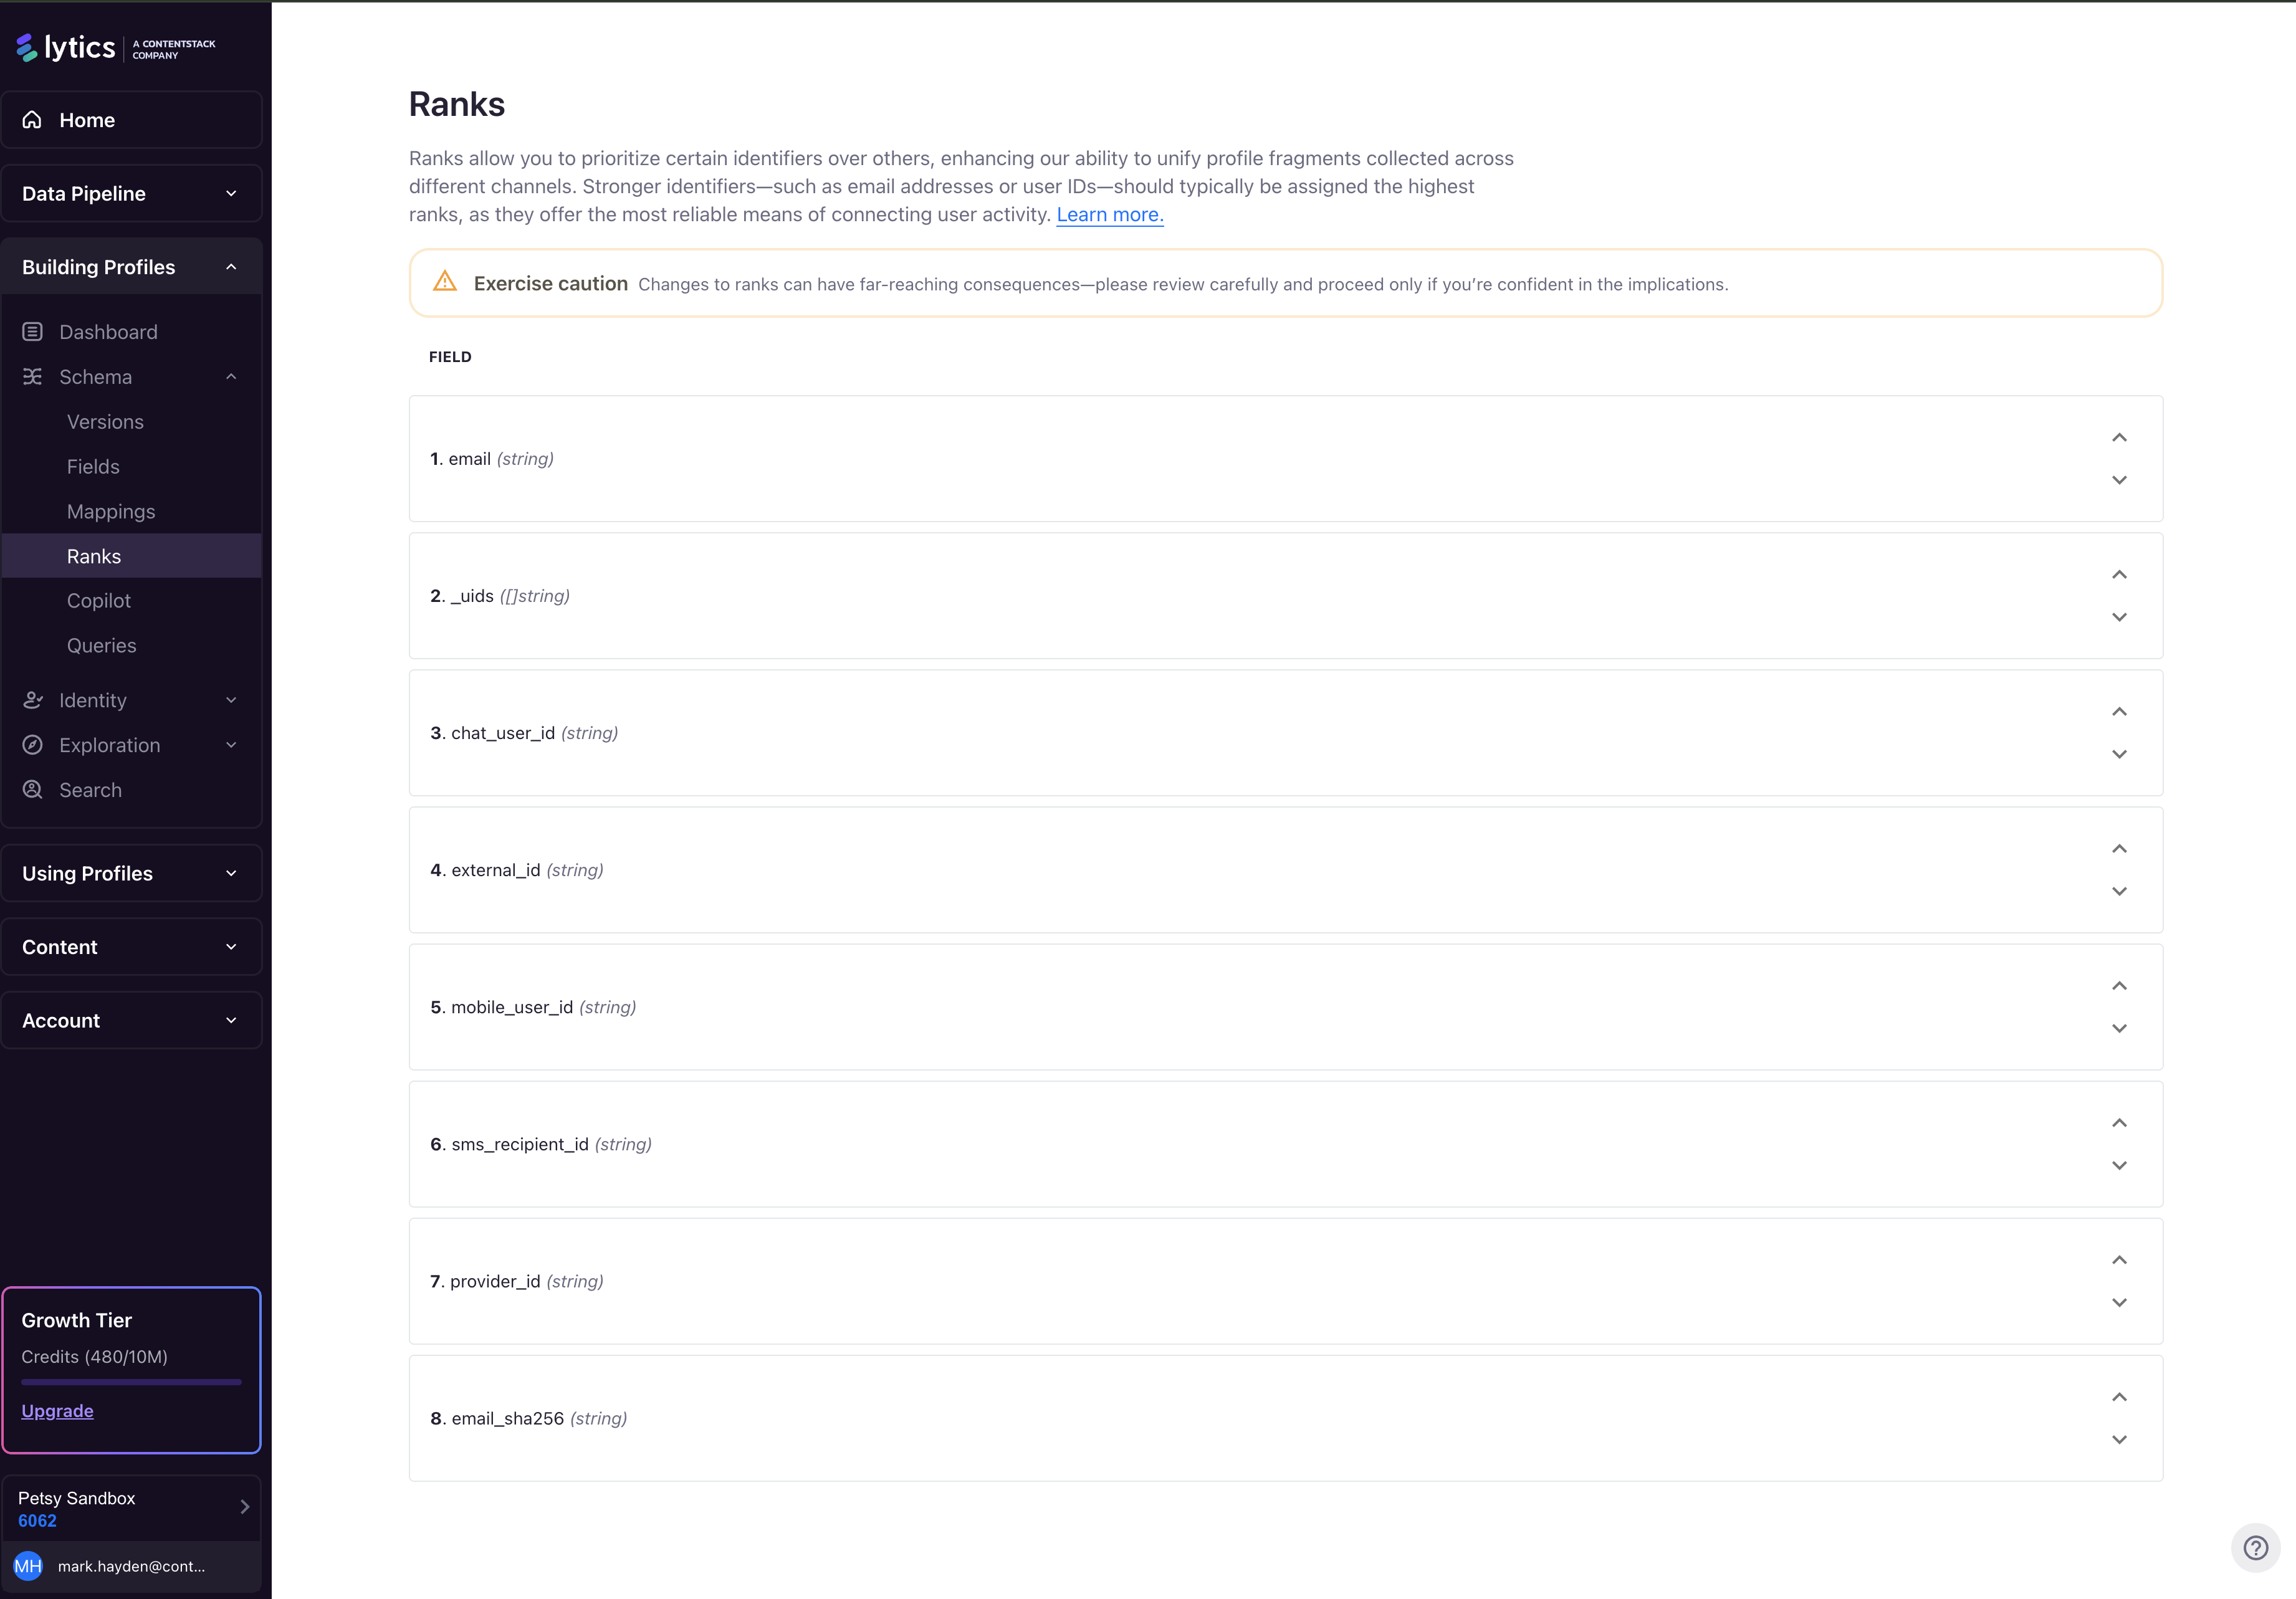
Task: Move email rank down
Action: click(x=2119, y=480)
